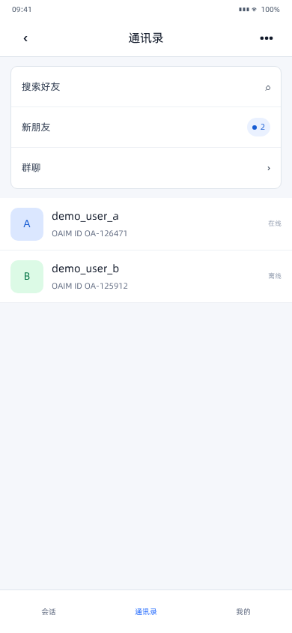Go to the 我的 tab
The width and height of the screenshot is (292, 633).
[243, 611]
